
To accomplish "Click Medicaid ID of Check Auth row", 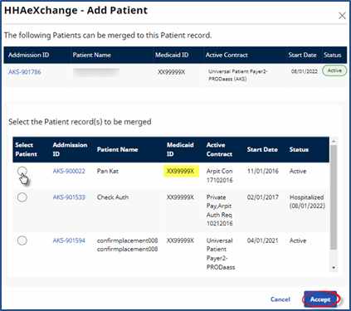I will 180,197.
